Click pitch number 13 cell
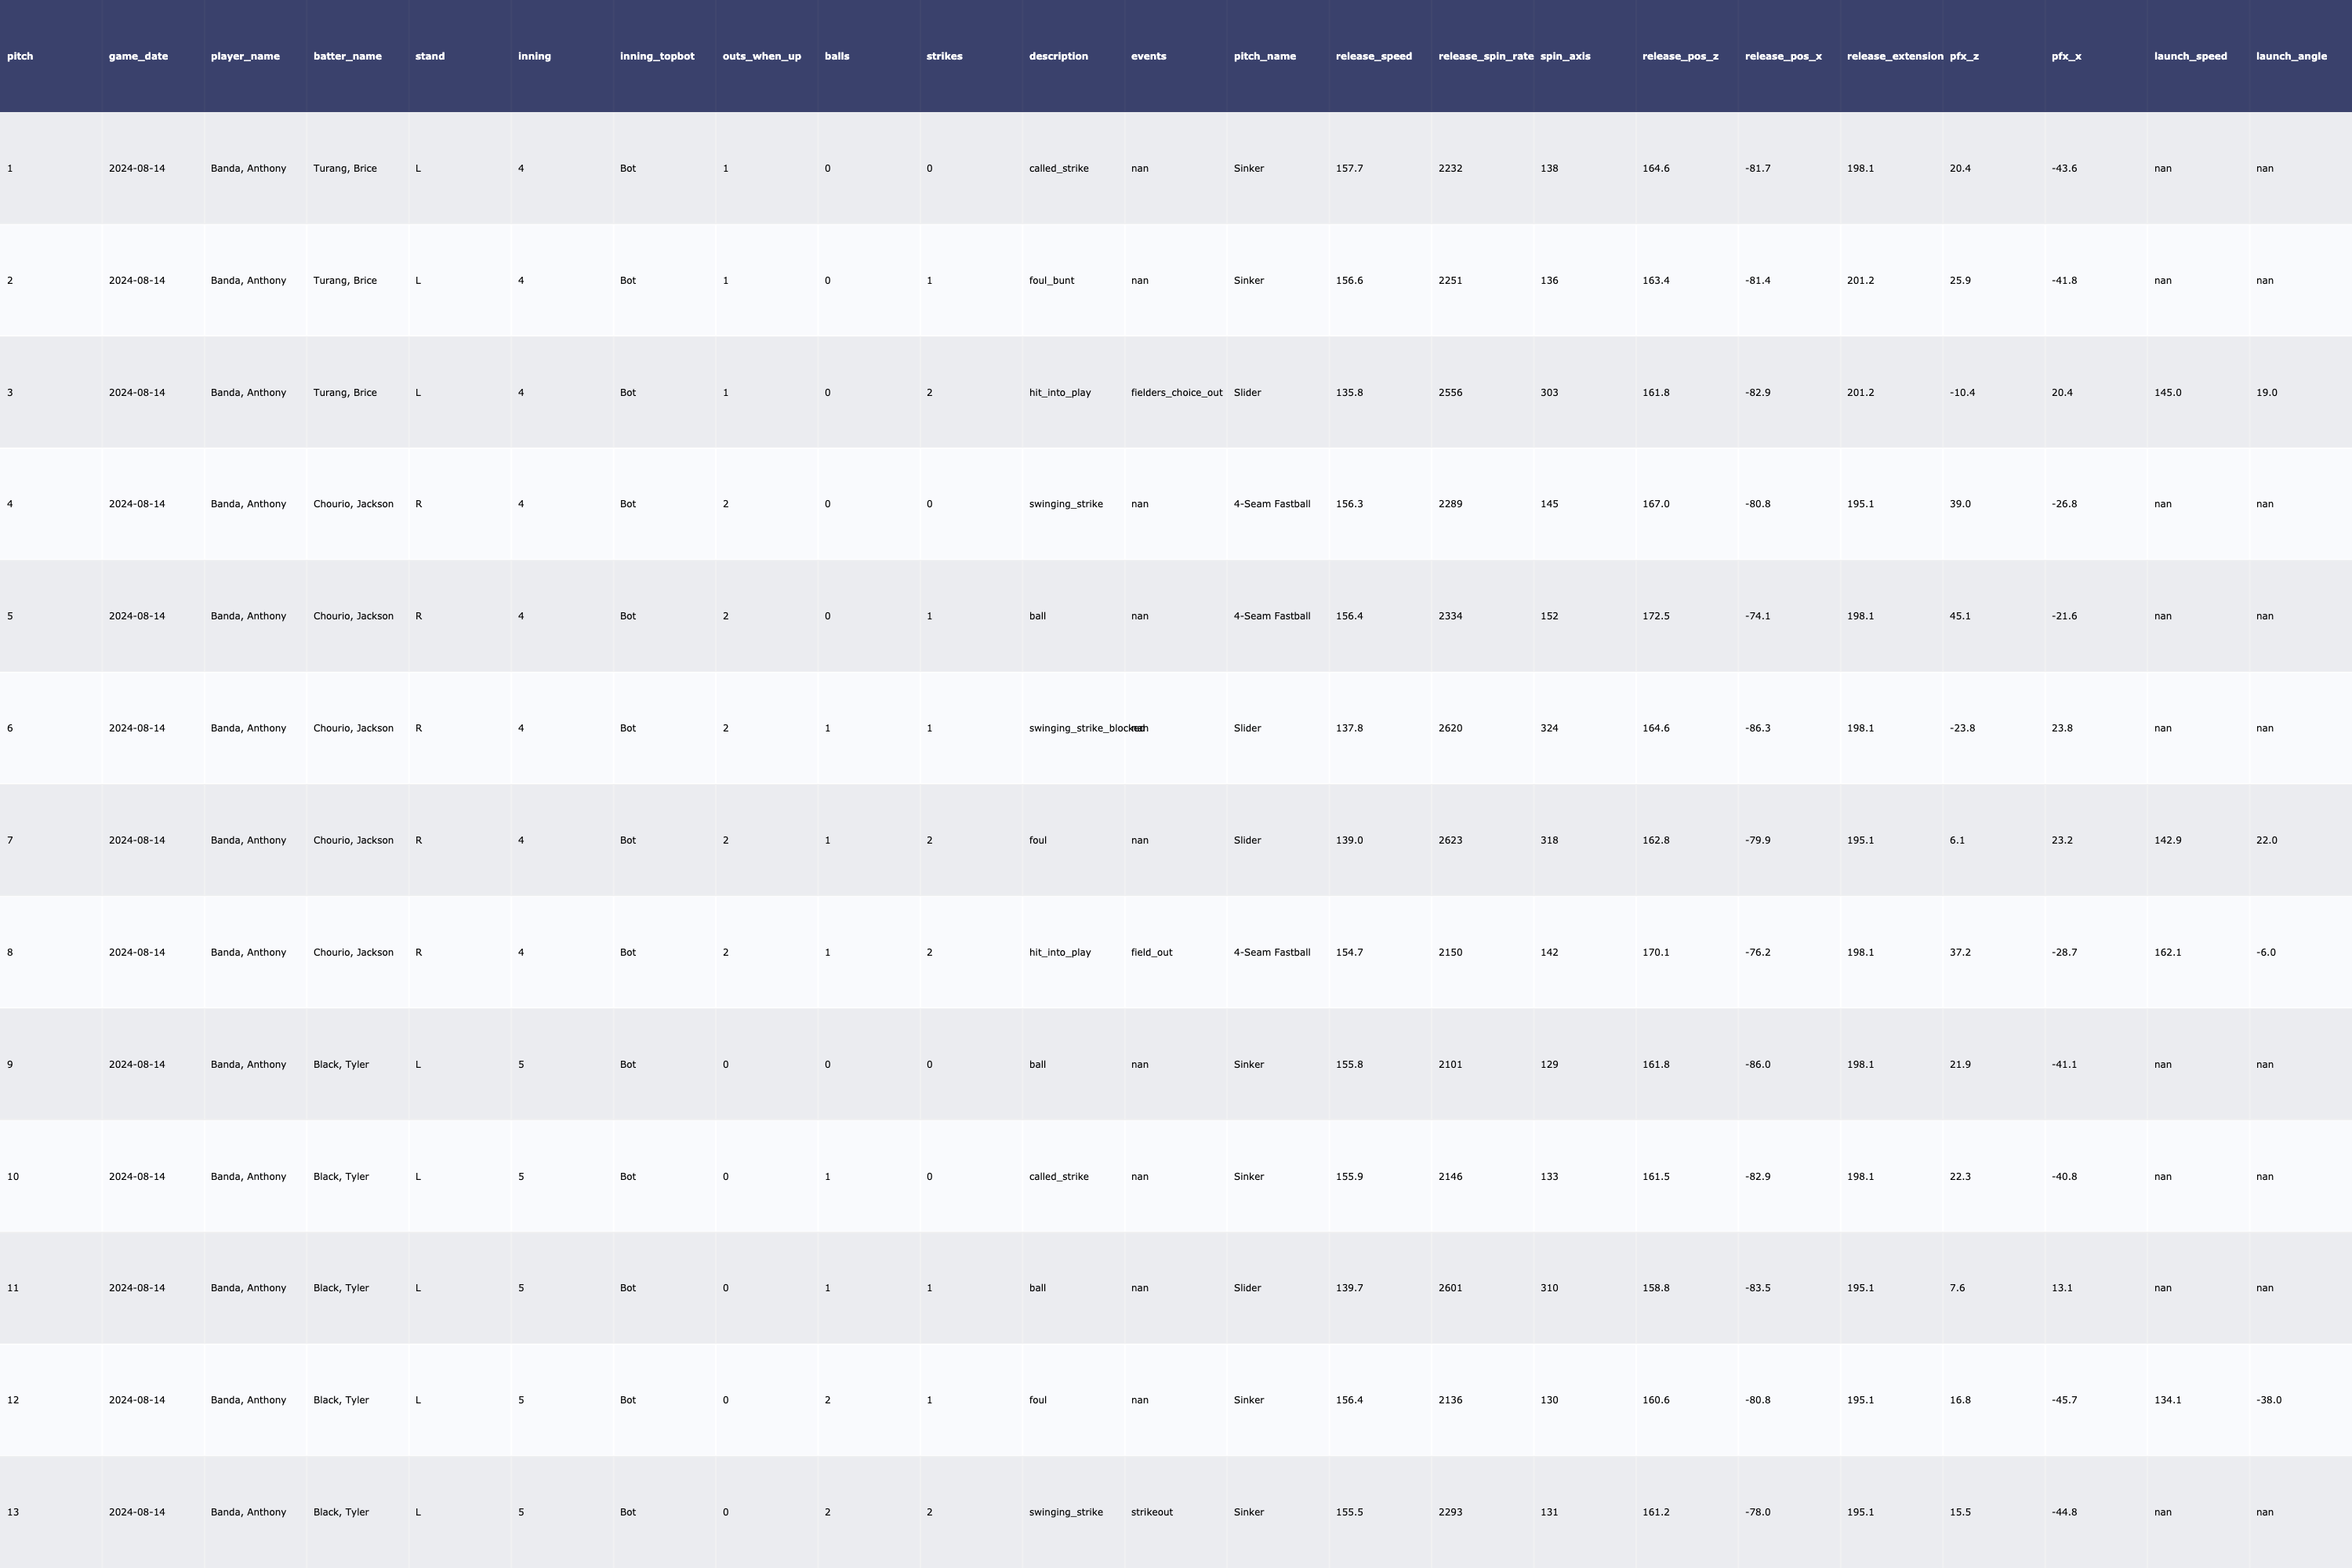2352x1568 pixels. (13, 1512)
